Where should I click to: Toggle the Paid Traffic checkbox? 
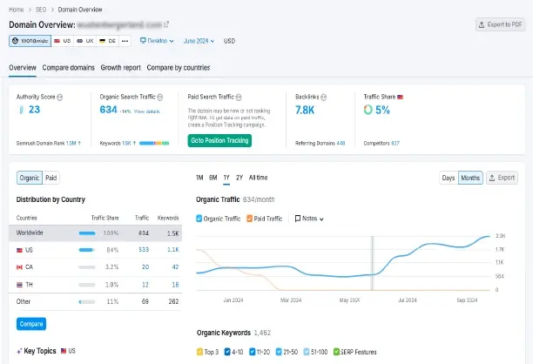pyautogui.click(x=249, y=219)
